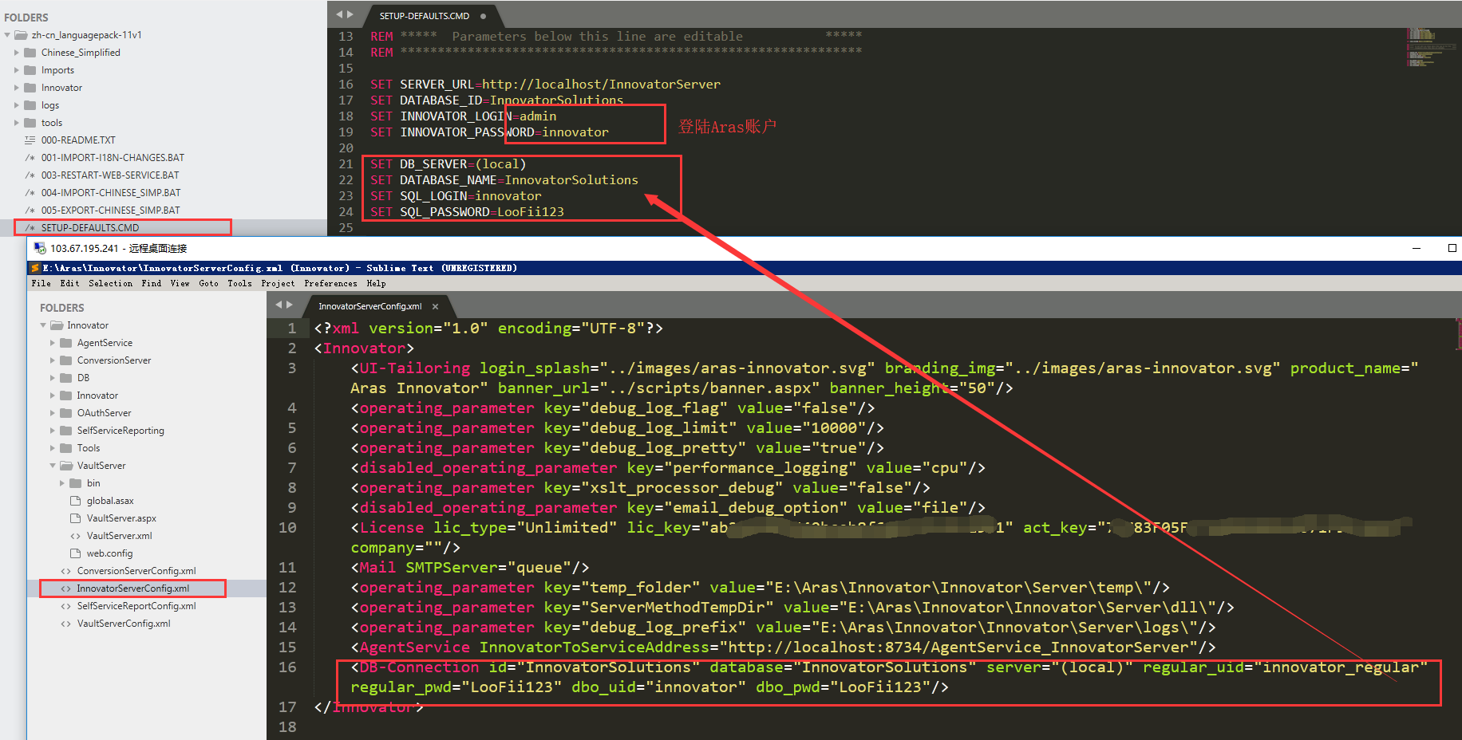Image resolution: width=1462 pixels, height=740 pixels.
Task: Maximize the remote desktop window
Action: pos(1452,248)
